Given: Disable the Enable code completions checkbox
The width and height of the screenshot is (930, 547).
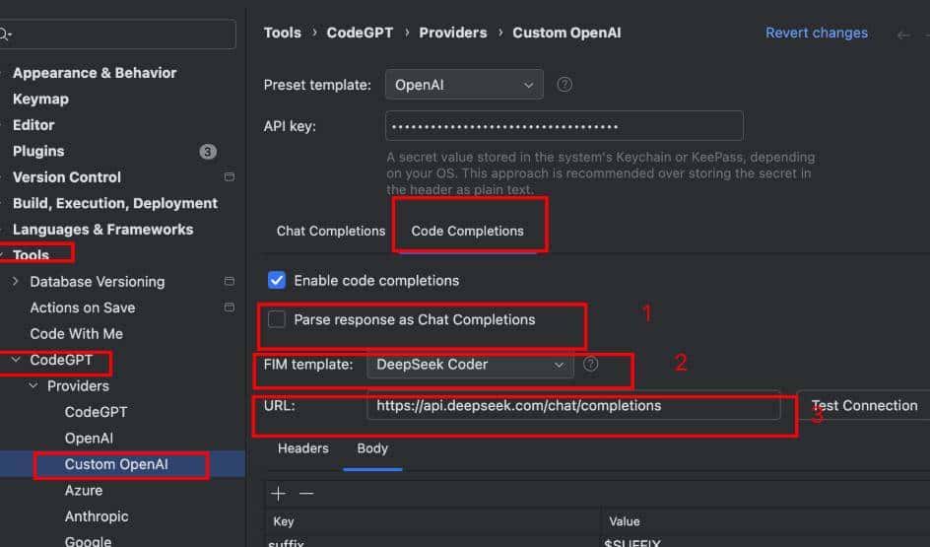Looking at the screenshot, I should pos(277,280).
